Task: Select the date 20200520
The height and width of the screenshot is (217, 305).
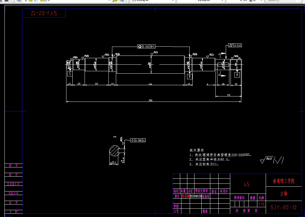Action: pos(195,196)
